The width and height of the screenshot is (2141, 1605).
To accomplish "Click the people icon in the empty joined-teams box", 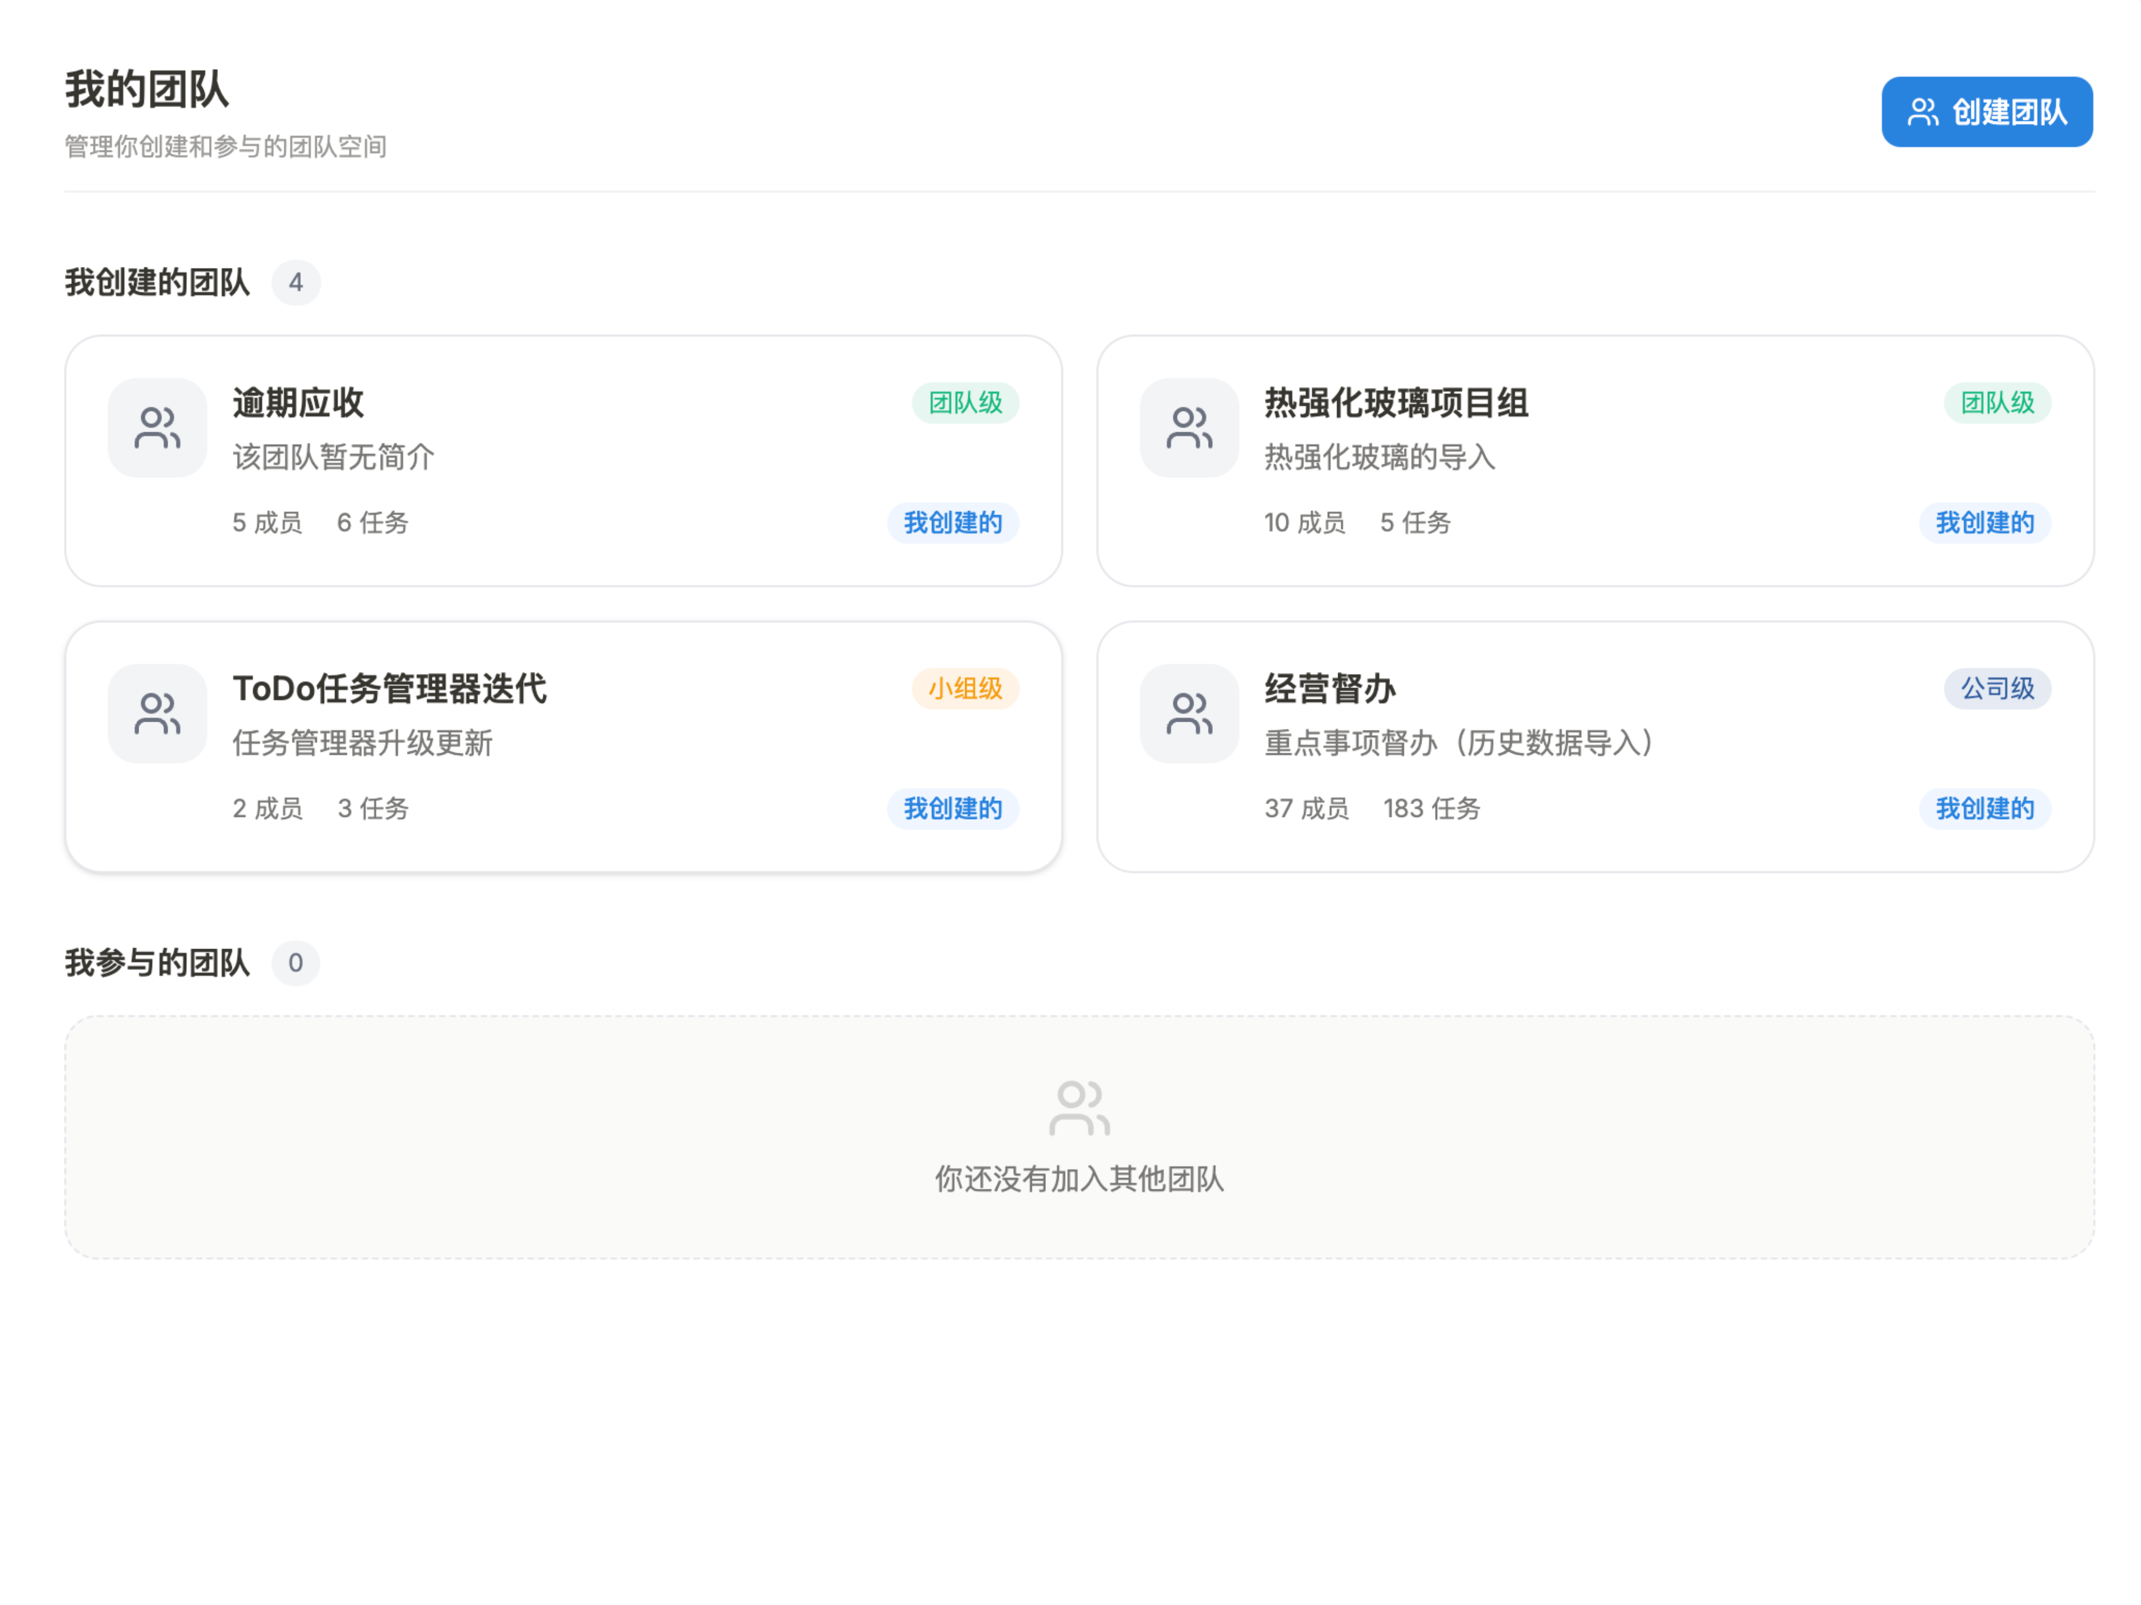I will click(x=1079, y=1108).
